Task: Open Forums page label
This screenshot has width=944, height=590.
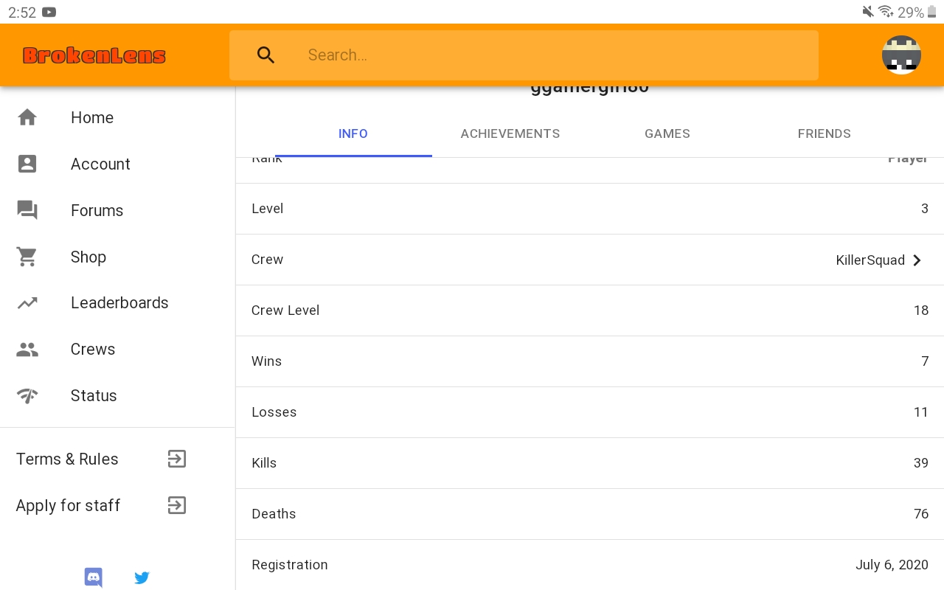Action: pyautogui.click(x=97, y=210)
